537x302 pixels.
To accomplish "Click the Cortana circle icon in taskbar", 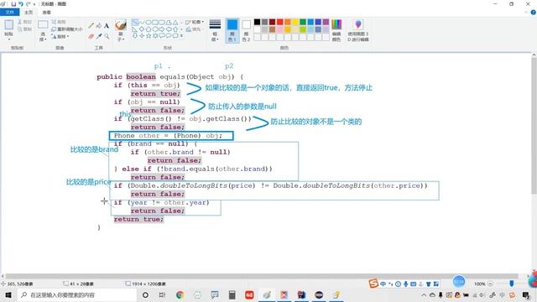I will 145,294.
